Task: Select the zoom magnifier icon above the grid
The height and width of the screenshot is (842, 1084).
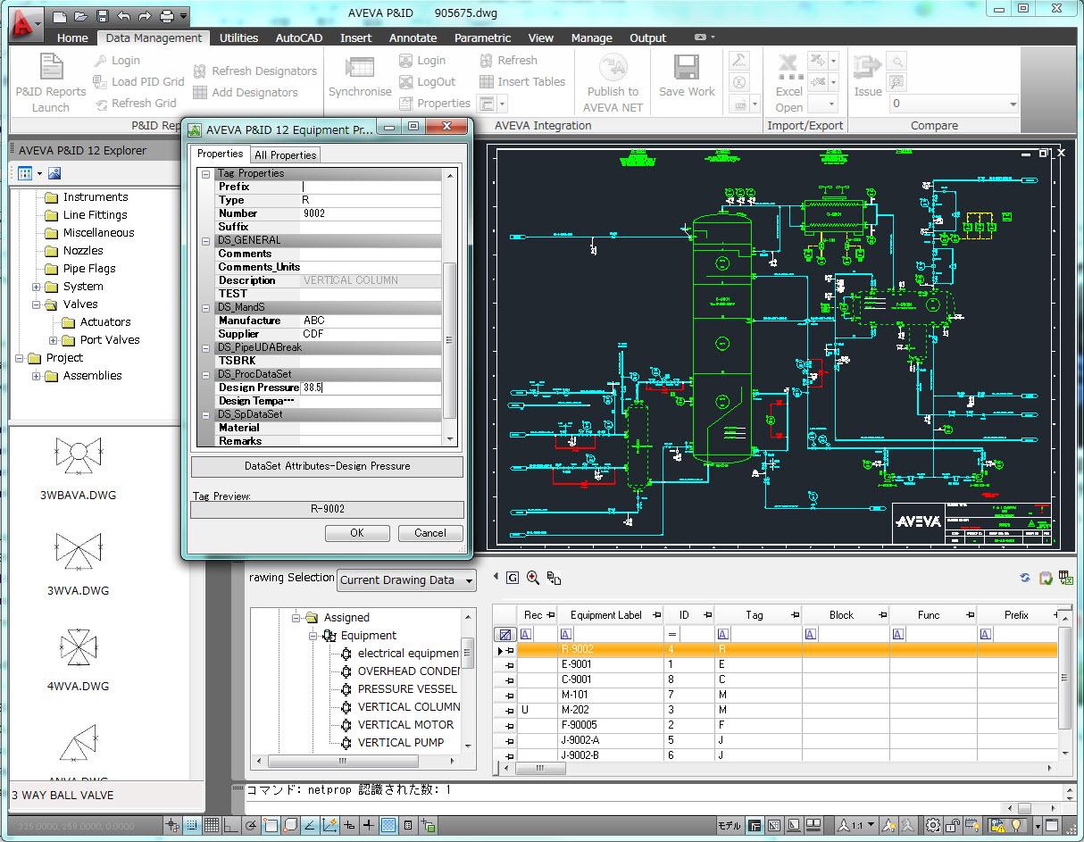Action: click(532, 578)
